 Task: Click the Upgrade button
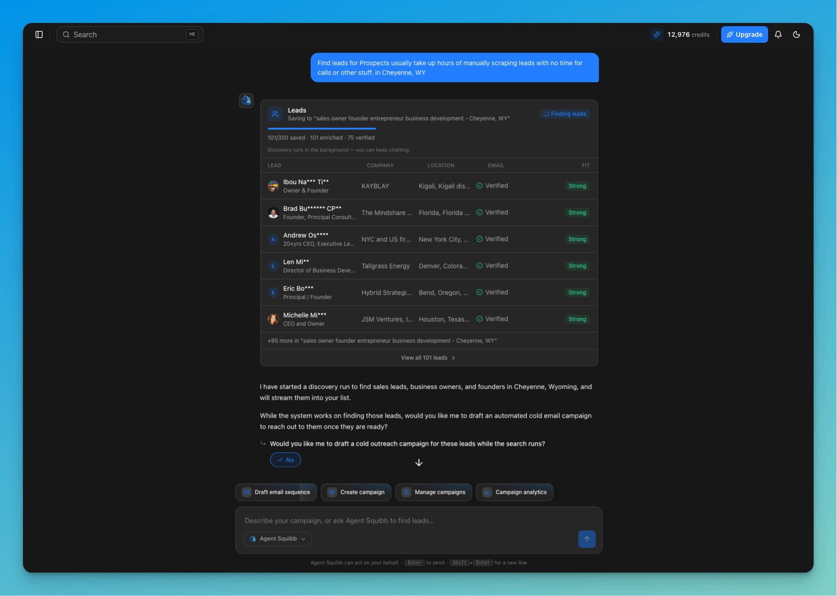[x=744, y=34]
